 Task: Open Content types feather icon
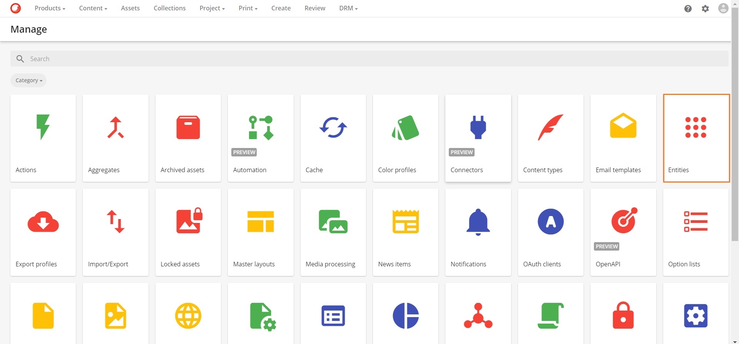tap(550, 127)
